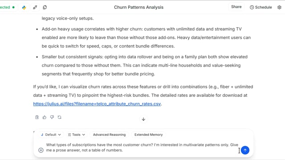Copy the response with copy icon
Image resolution: width=285 pixels, height=160 pixels.
(37, 117)
